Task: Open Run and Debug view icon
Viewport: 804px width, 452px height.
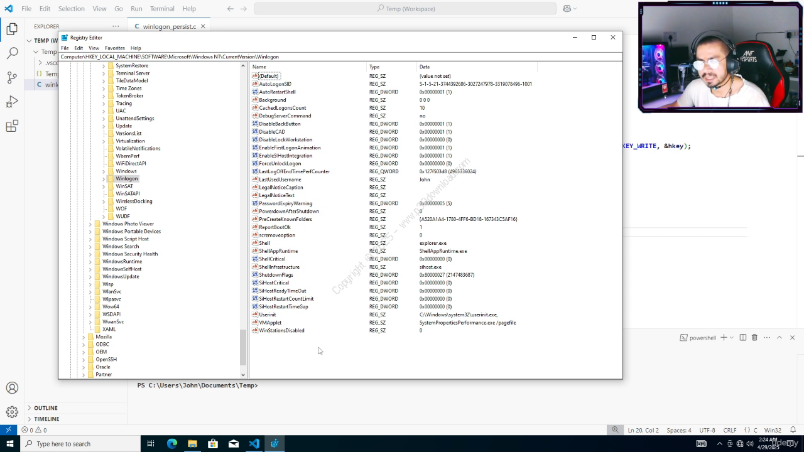Action: [x=12, y=102]
